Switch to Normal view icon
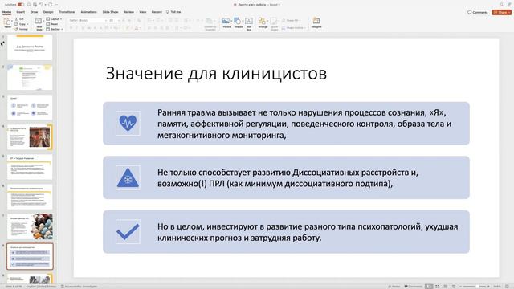 (429, 287)
